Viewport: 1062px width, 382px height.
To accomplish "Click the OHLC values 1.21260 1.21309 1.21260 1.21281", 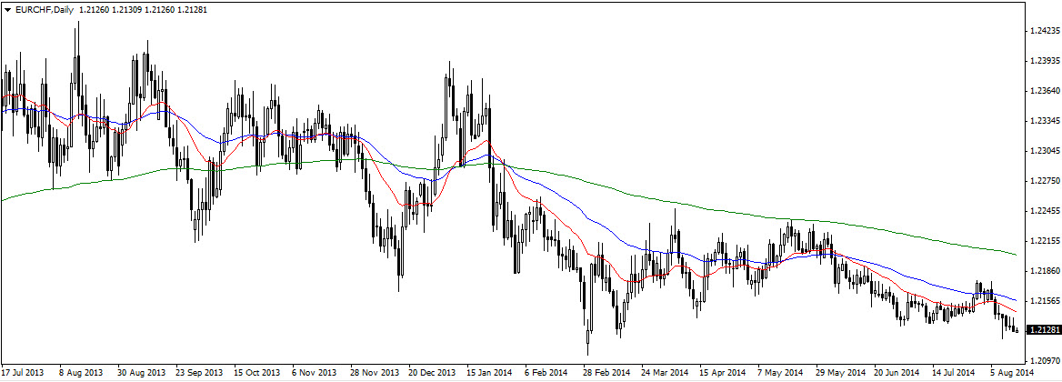I will (144, 9).
